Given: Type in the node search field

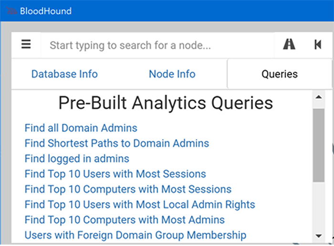Looking at the screenshot, I should pos(157,45).
